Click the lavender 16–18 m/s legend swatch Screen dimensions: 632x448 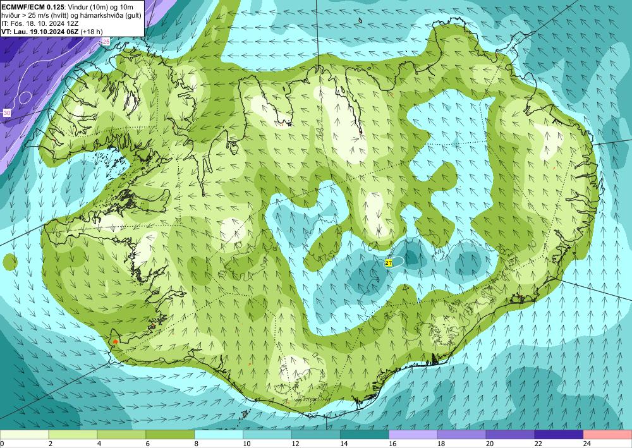413,435
